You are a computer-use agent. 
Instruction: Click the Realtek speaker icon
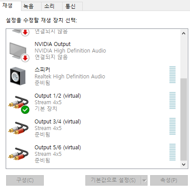[x=18, y=76]
